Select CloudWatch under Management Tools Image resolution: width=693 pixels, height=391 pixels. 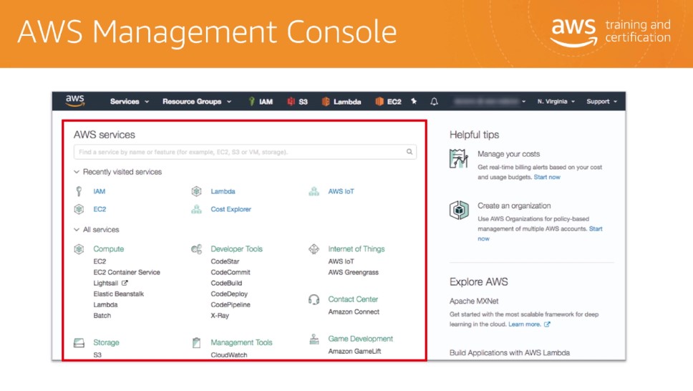(229, 354)
